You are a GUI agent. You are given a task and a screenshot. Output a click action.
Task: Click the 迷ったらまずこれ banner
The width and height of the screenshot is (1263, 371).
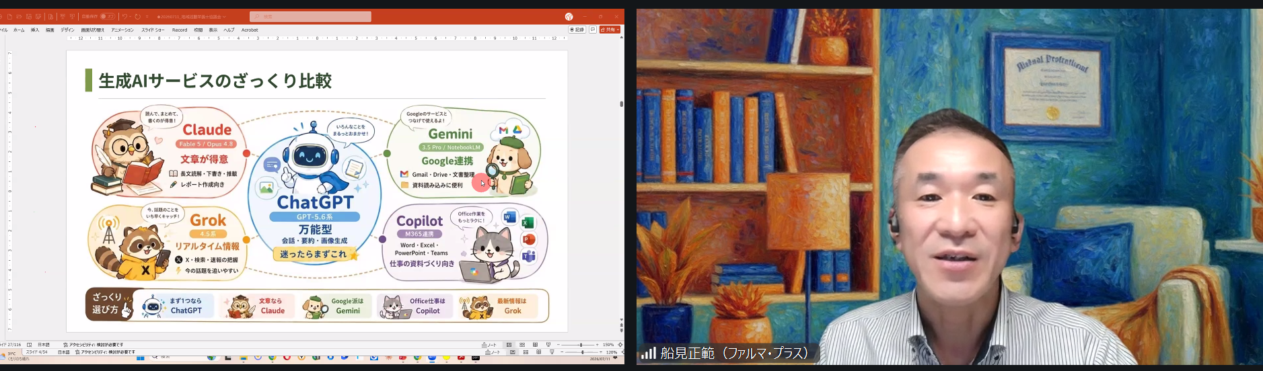[x=314, y=255]
